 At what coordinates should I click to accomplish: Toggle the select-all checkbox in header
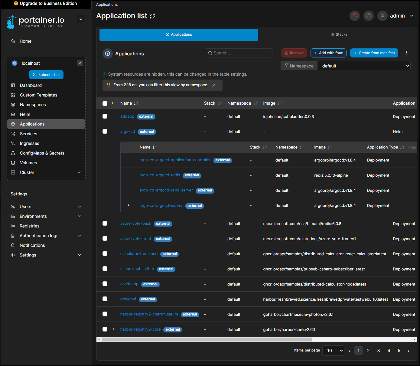coord(105,103)
